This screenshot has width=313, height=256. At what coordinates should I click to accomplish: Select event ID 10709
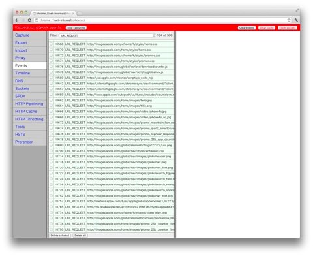[x=59, y=151]
